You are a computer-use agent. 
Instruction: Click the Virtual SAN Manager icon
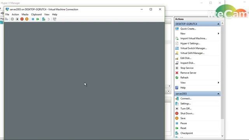point(177,53)
